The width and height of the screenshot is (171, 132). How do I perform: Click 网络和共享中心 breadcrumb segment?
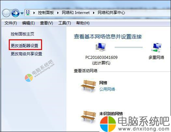(x=111, y=13)
